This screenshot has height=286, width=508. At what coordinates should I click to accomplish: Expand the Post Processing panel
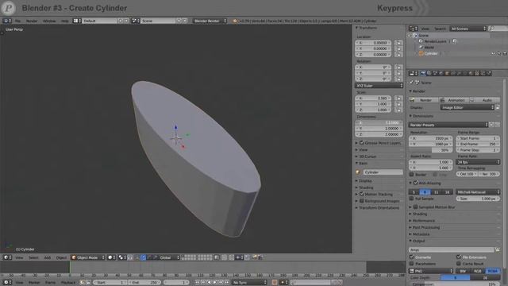[425, 227]
